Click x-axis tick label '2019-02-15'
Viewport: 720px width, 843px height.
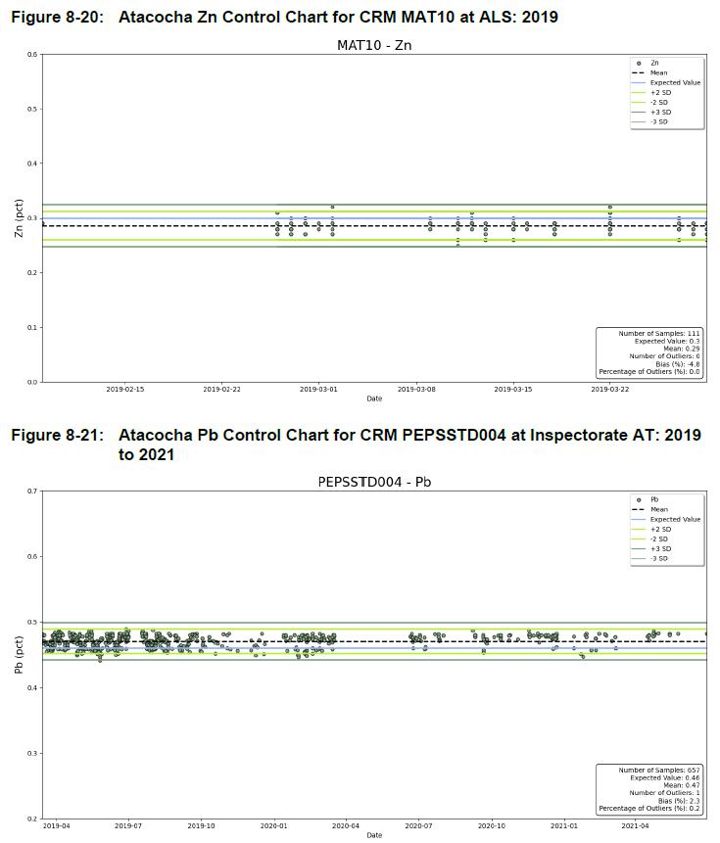[x=124, y=389]
